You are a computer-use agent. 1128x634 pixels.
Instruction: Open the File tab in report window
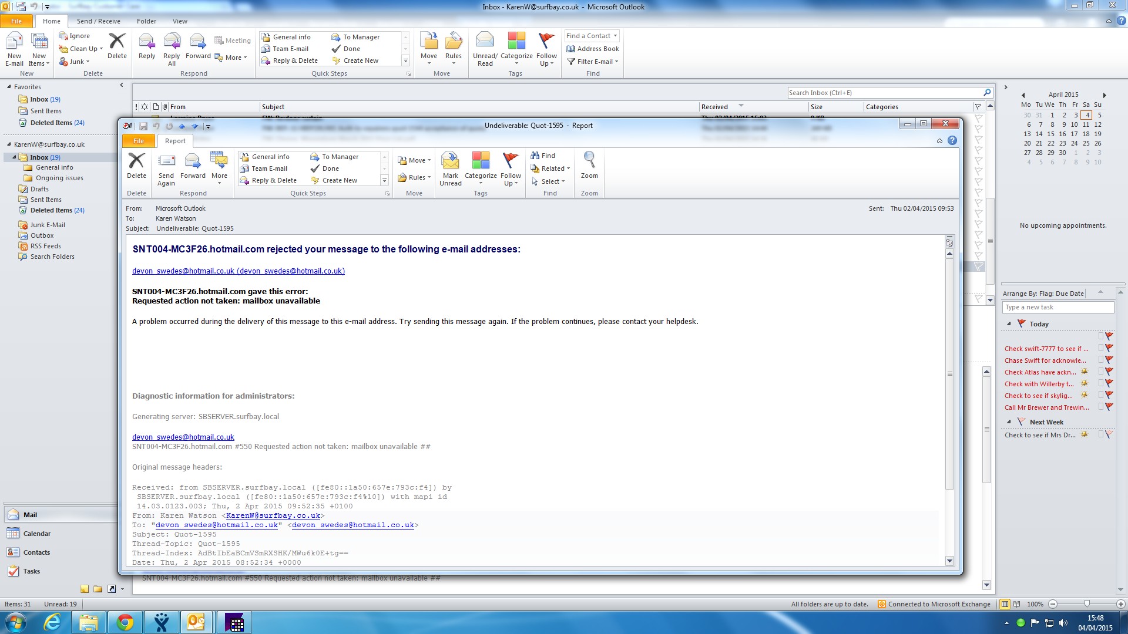click(x=139, y=141)
